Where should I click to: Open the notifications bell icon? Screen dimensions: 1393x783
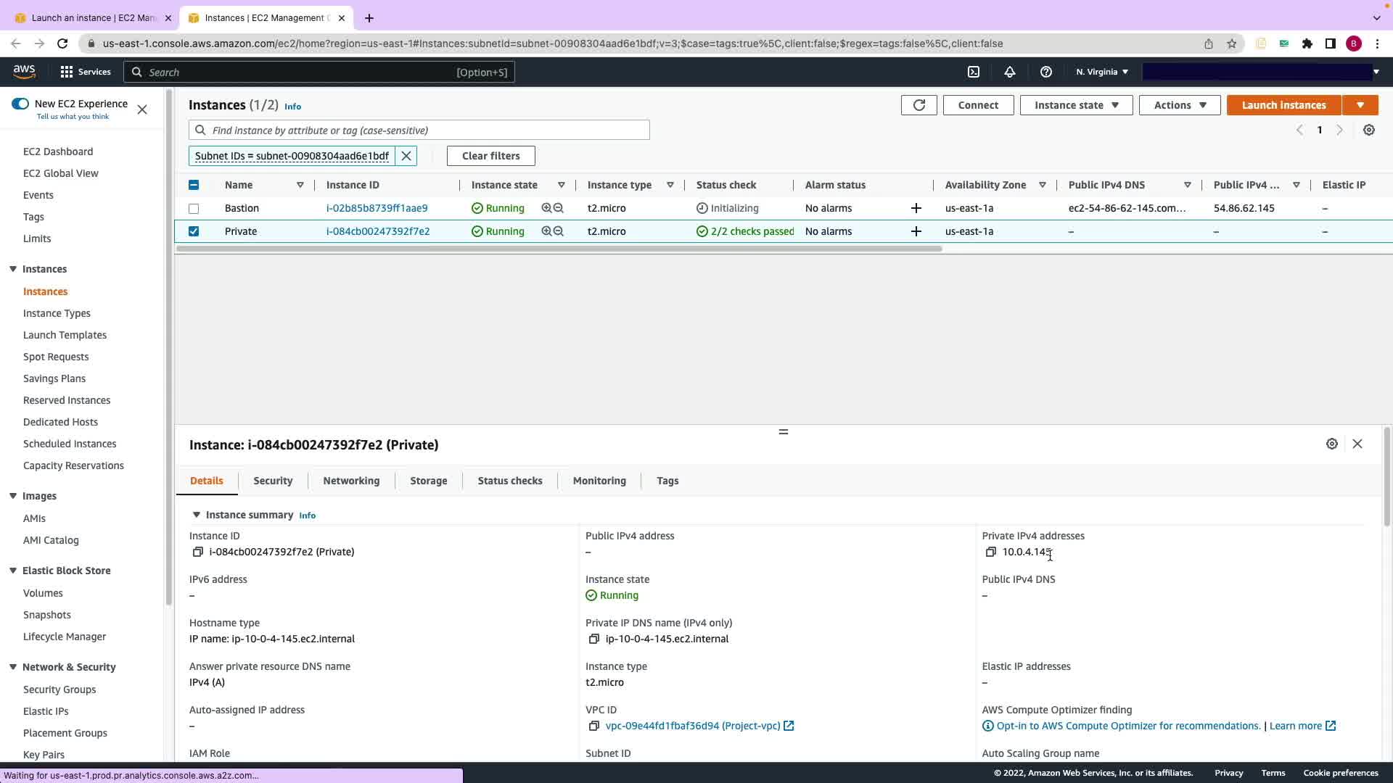(x=1009, y=72)
